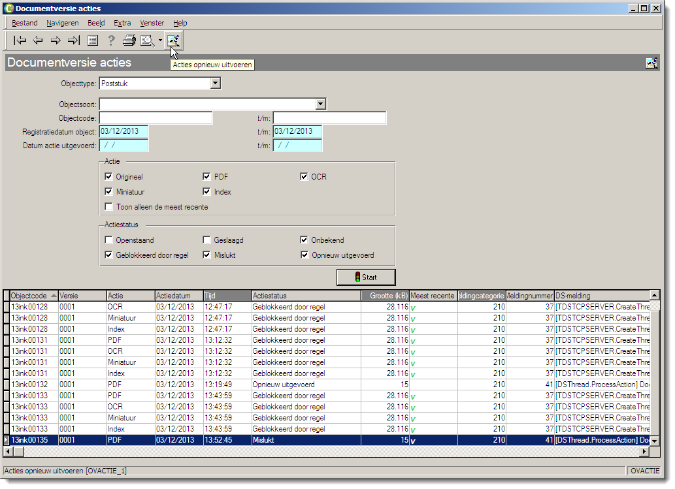Click time cell 13:19:49
Viewport: 675px width, 489px height.
pyautogui.click(x=227, y=385)
